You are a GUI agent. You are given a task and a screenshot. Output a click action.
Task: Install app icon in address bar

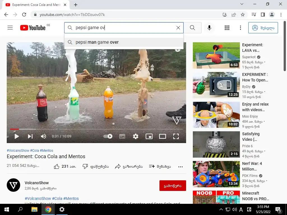225,15
